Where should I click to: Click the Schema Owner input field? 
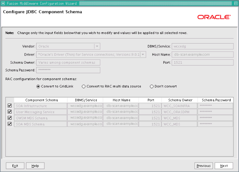tap(68, 63)
